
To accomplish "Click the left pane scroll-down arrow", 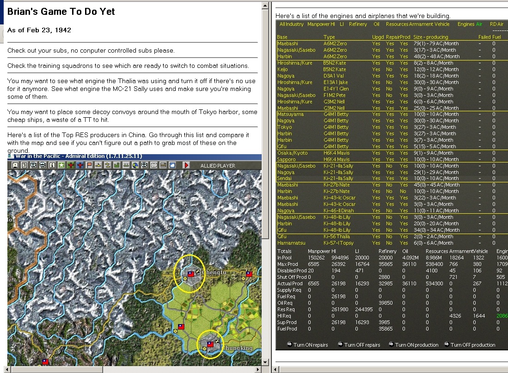I will click(x=265, y=362).
